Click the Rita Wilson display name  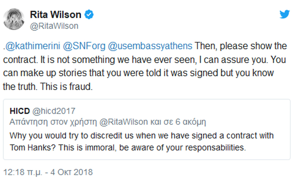point(56,15)
